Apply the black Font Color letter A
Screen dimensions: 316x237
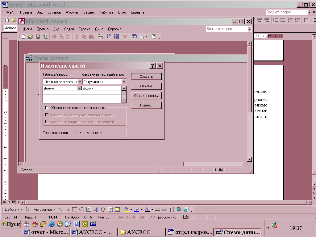pos(147,210)
